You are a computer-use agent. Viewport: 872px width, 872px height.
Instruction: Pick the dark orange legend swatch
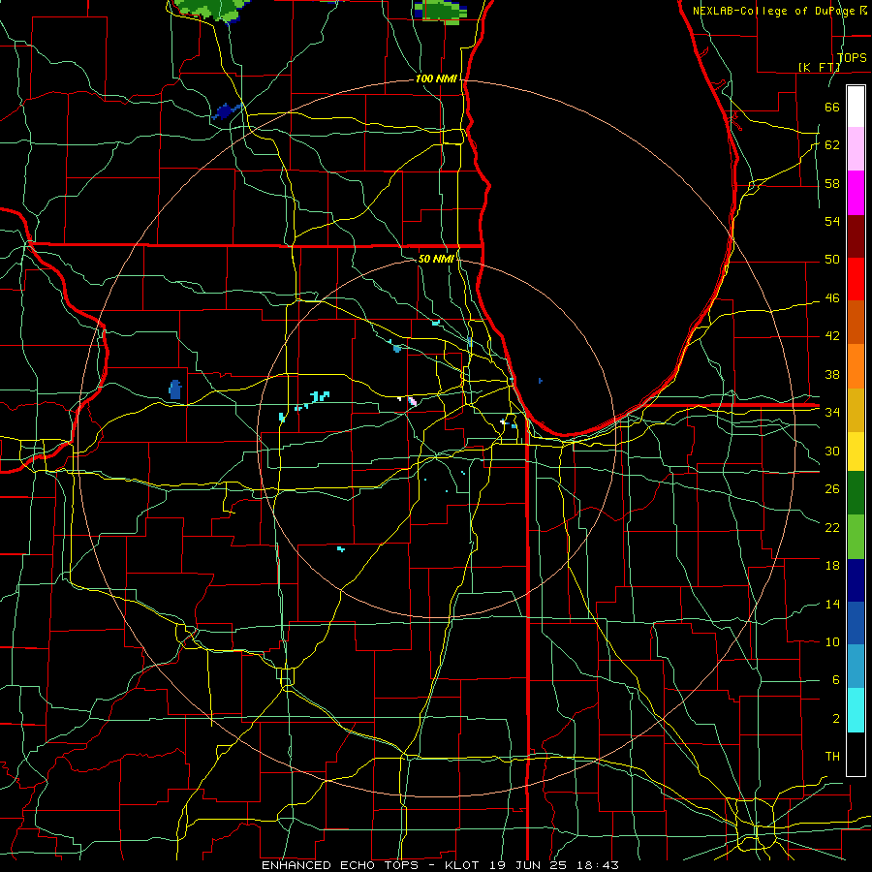coord(856,322)
